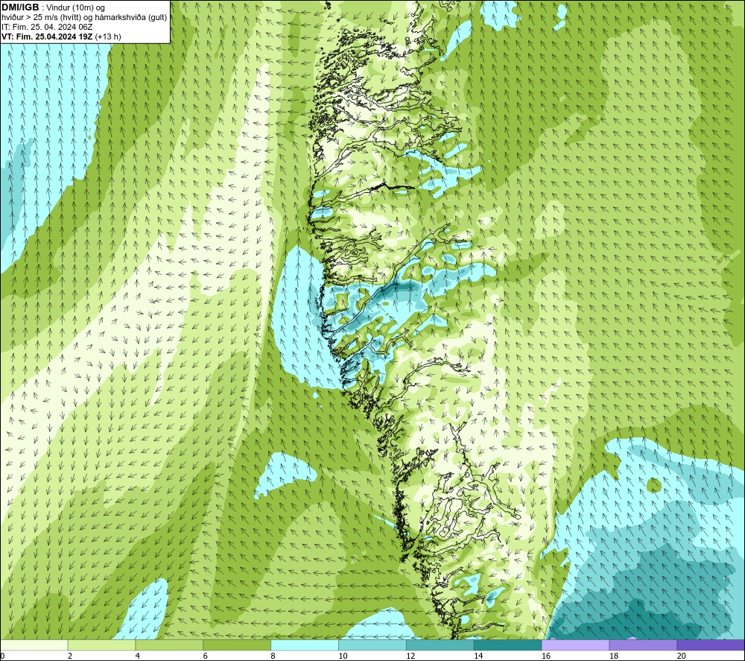
Task: Click the DMI/IGB title text
Action: pyautogui.click(x=20, y=7)
